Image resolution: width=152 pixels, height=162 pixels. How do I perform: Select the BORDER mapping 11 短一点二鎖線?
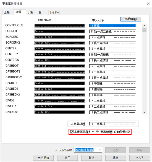(x=112, y=31)
